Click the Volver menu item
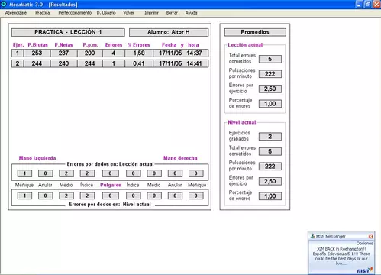 [x=129, y=13]
